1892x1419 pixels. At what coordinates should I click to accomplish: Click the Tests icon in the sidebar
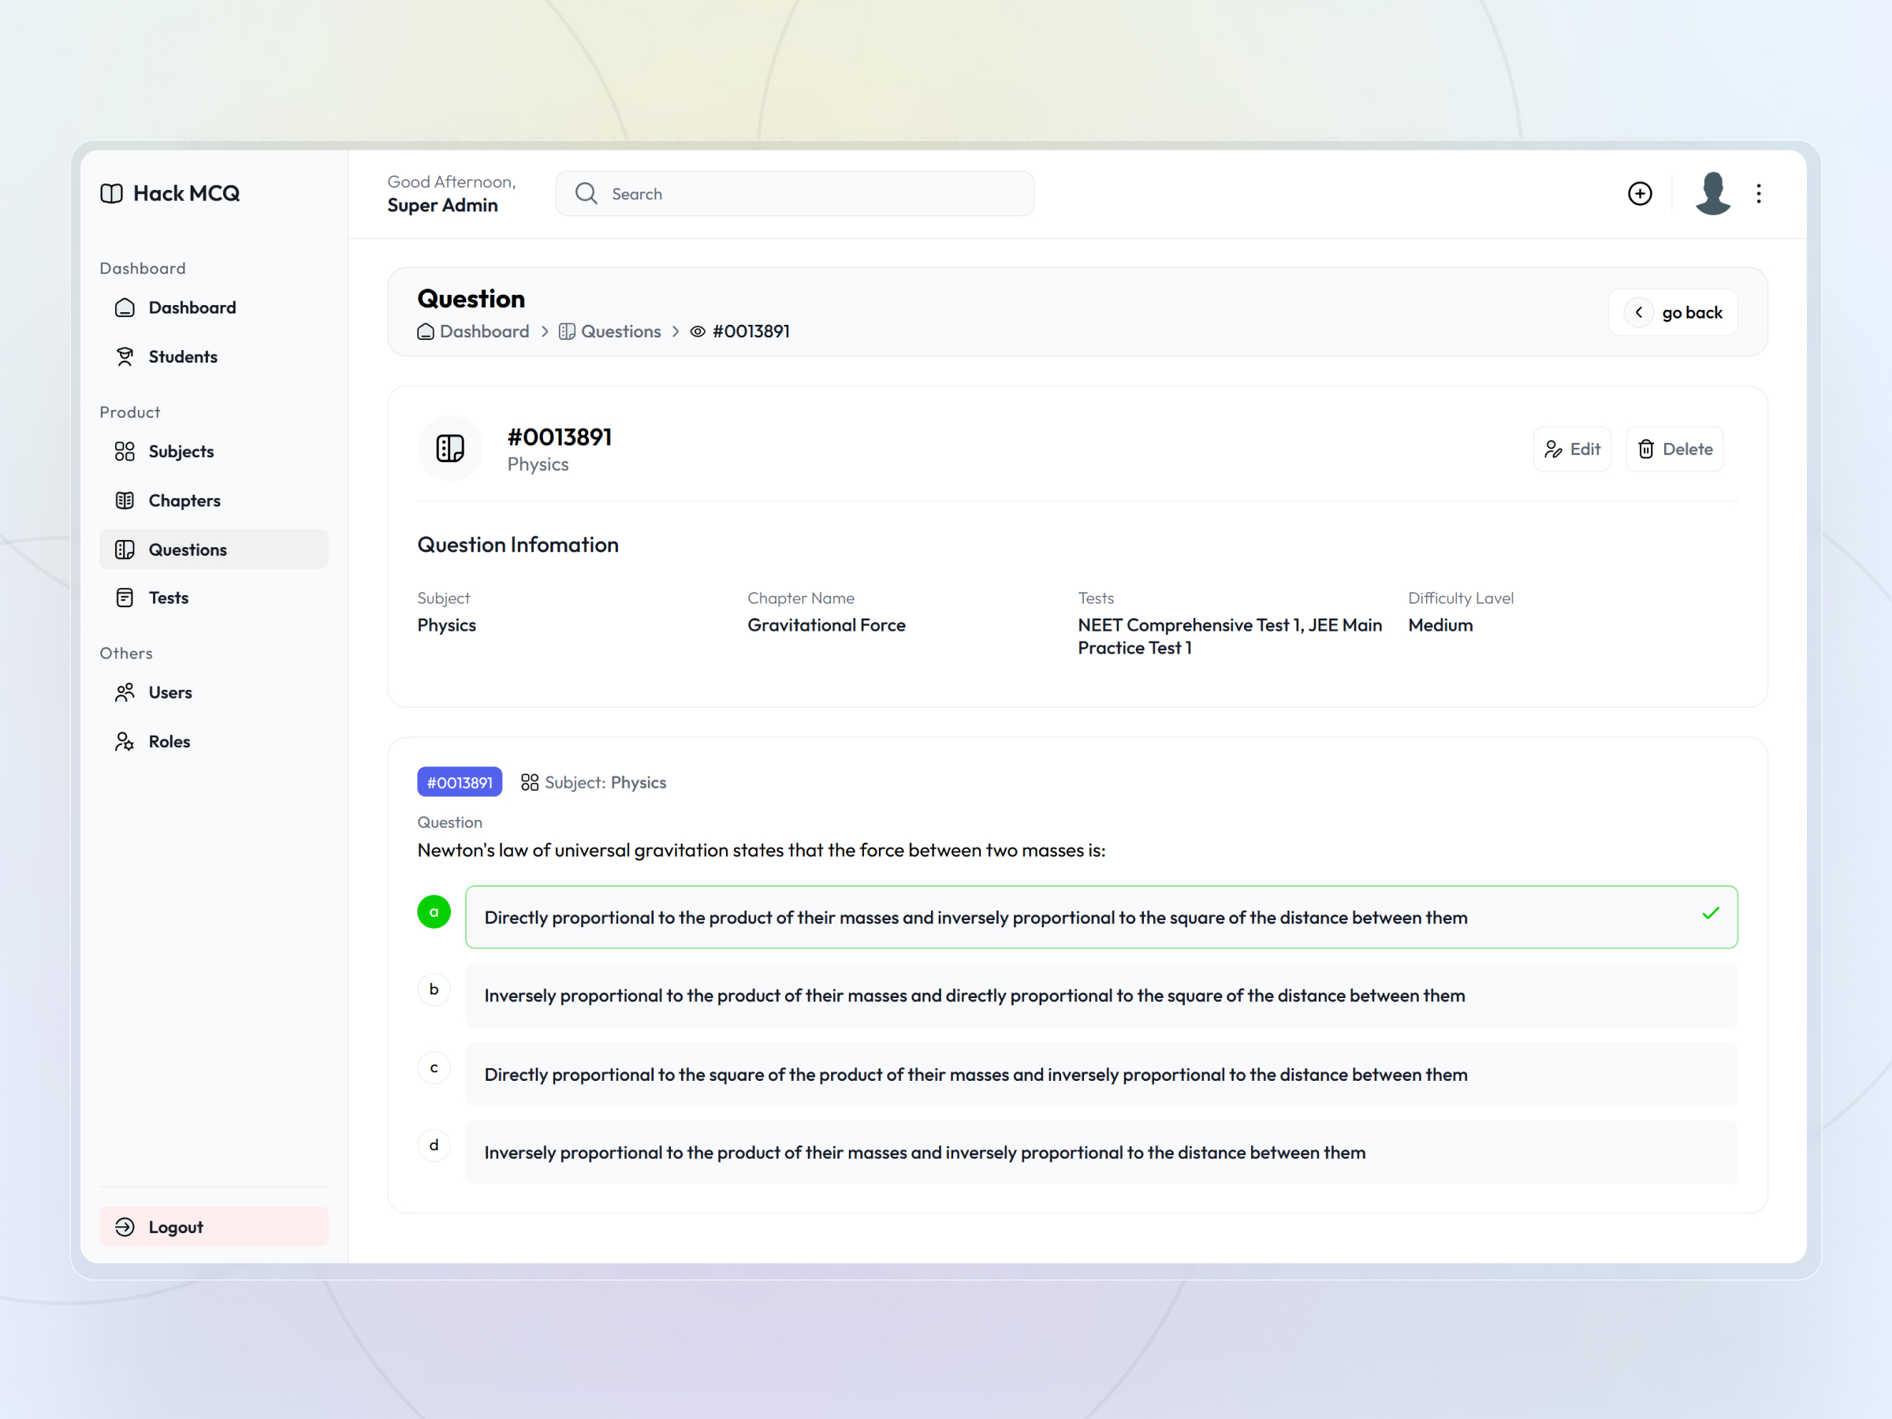coord(125,597)
